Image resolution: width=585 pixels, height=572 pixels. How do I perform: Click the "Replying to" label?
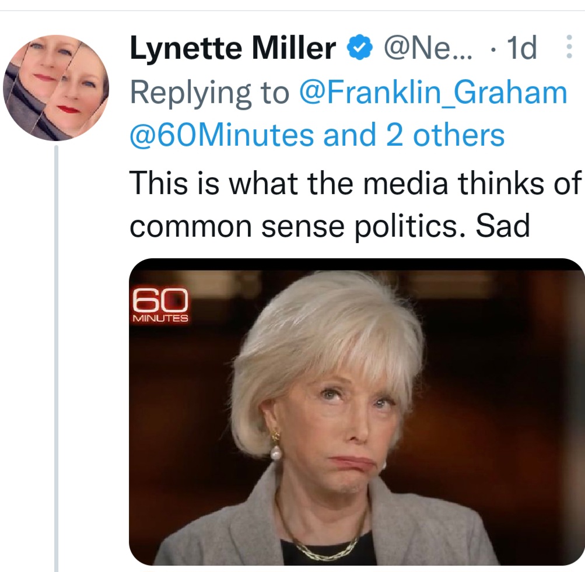[209, 92]
